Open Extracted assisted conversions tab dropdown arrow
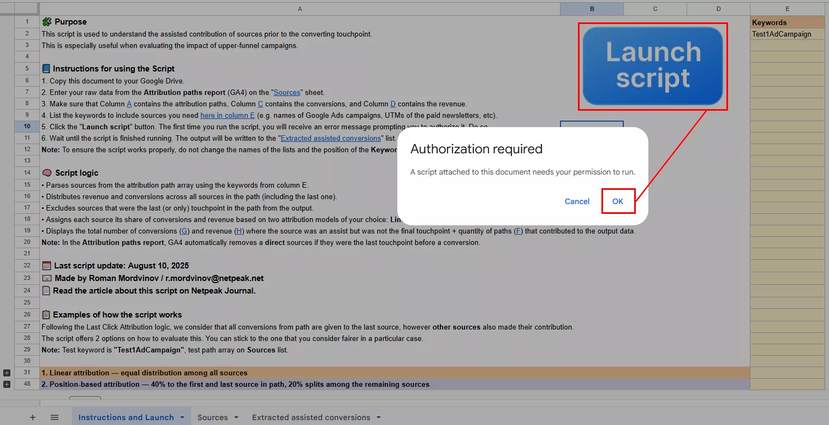The image size is (829, 425). pyautogui.click(x=378, y=418)
